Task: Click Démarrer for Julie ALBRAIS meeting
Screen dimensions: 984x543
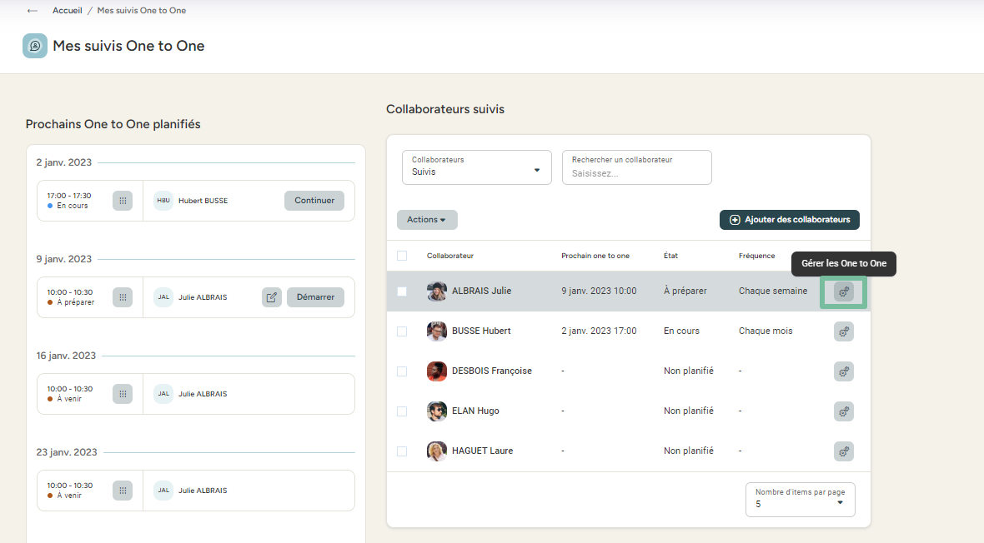Action: tap(315, 297)
